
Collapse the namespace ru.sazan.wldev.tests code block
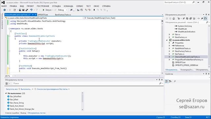(x=9, y=29)
